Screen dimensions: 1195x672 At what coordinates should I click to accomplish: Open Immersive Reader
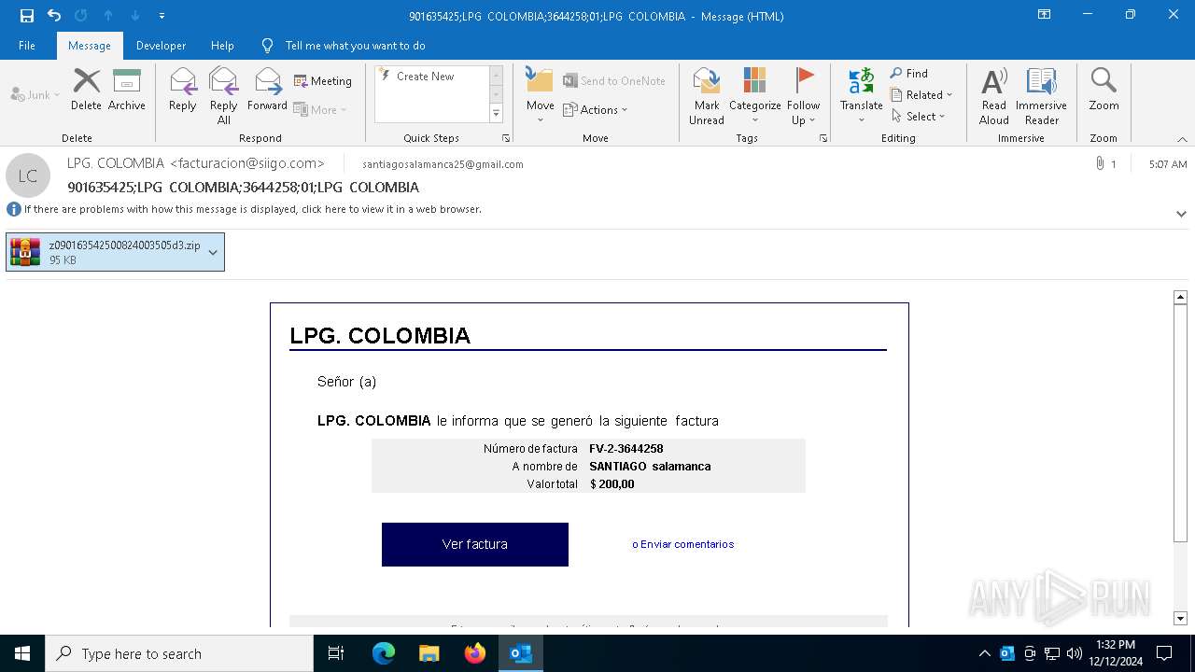(x=1041, y=95)
